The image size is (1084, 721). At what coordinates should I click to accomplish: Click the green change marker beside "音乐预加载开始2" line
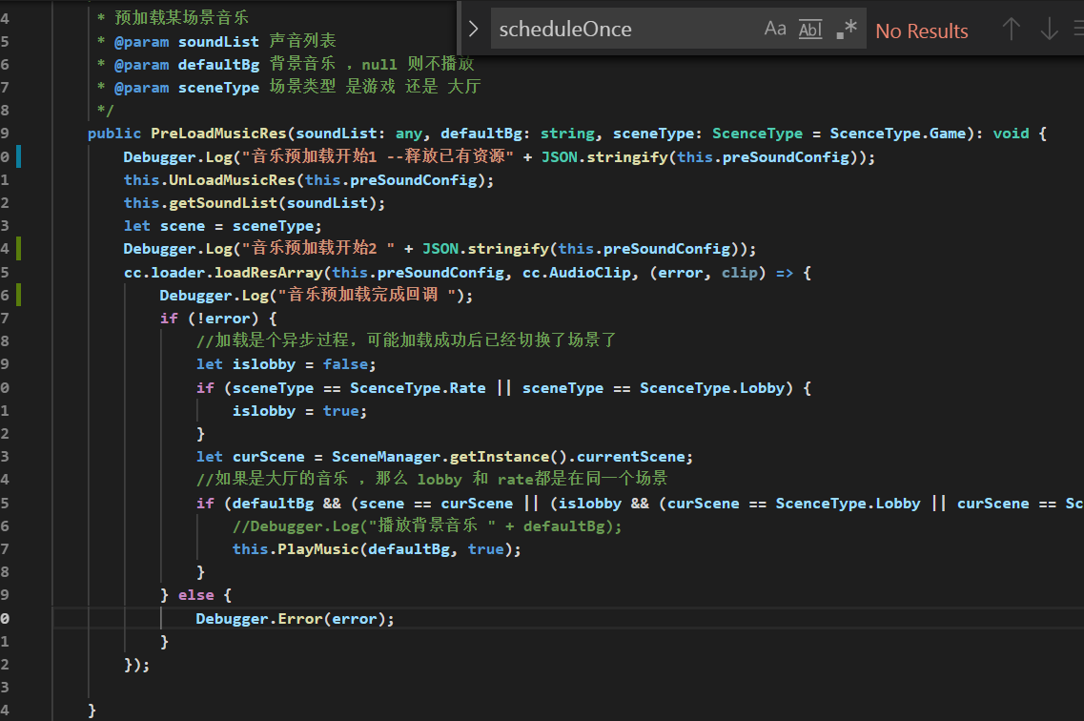coord(19,248)
